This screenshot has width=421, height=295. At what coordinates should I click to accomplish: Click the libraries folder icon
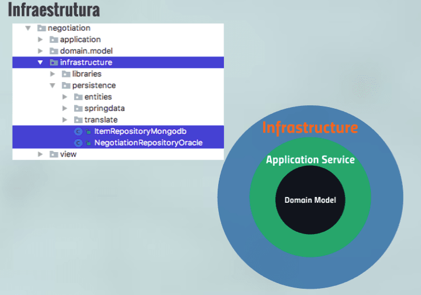(x=66, y=74)
